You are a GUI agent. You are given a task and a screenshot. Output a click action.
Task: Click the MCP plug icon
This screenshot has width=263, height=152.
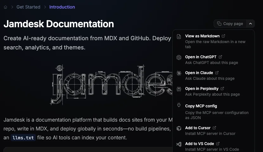coord(179,105)
